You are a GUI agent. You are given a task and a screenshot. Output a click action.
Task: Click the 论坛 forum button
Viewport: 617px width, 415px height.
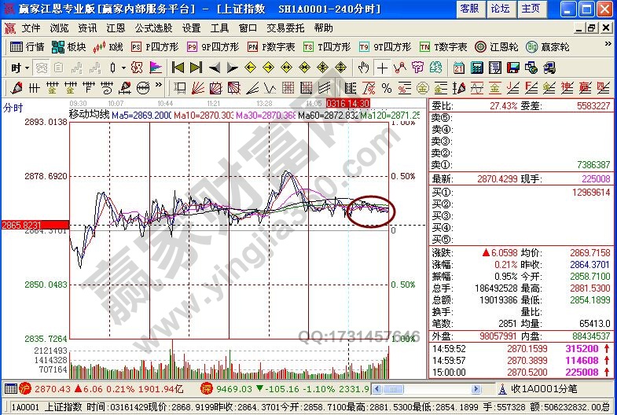pos(500,8)
